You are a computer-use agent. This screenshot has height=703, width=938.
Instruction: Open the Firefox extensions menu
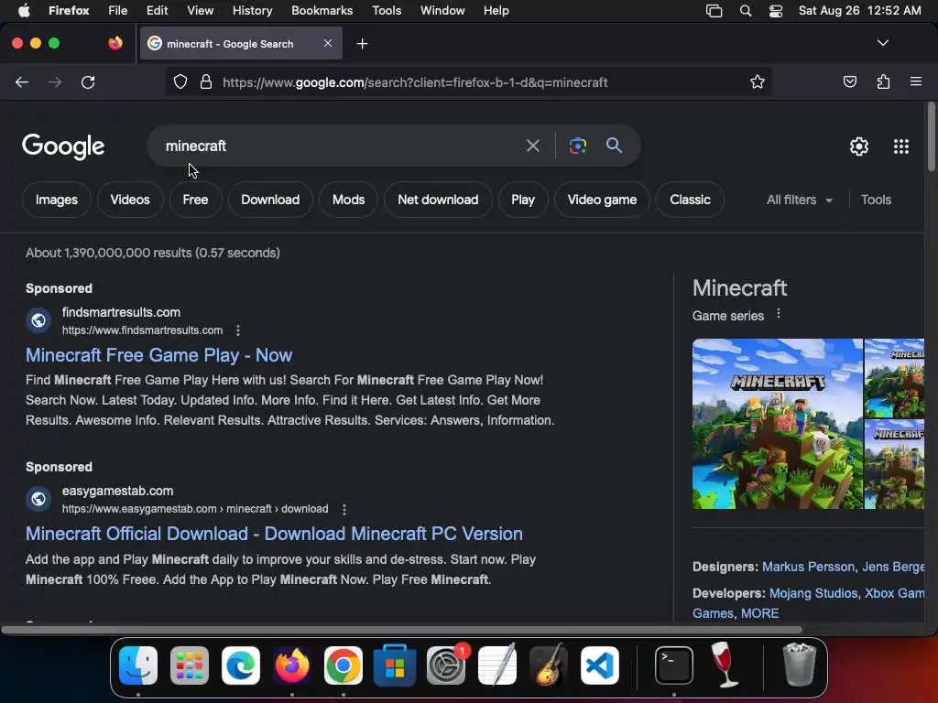pos(883,81)
